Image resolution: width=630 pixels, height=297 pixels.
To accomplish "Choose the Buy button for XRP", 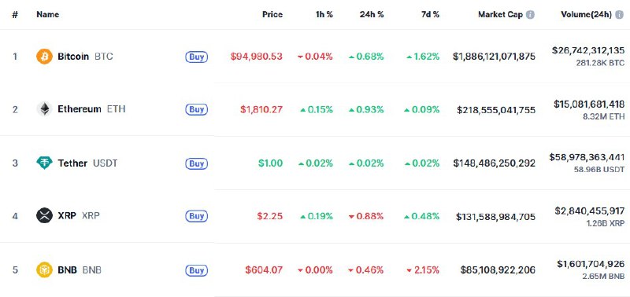I will (x=196, y=216).
